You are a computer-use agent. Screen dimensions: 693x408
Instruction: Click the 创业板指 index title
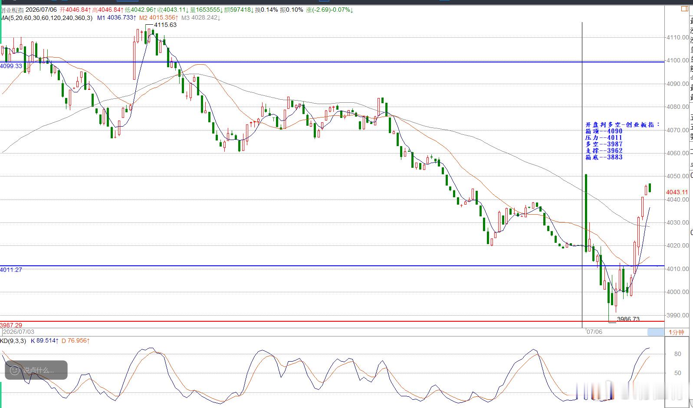[12, 10]
